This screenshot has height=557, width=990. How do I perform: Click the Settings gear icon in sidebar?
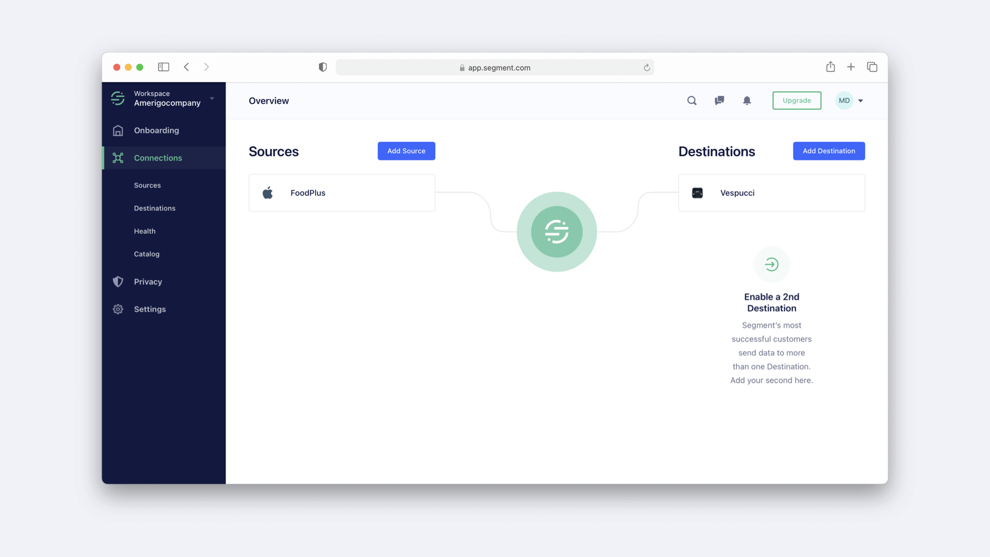pyautogui.click(x=118, y=309)
